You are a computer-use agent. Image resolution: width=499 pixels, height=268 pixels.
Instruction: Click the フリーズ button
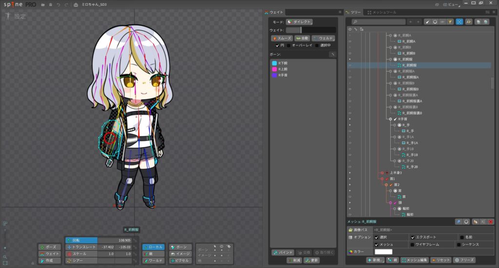(x=464, y=260)
